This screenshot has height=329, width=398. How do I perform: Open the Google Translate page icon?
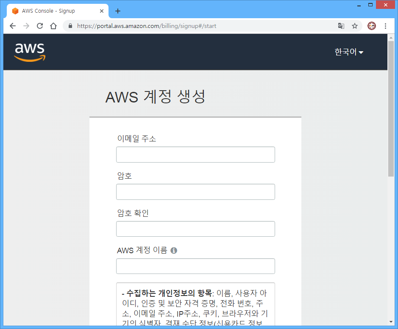(x=341, y=26)
